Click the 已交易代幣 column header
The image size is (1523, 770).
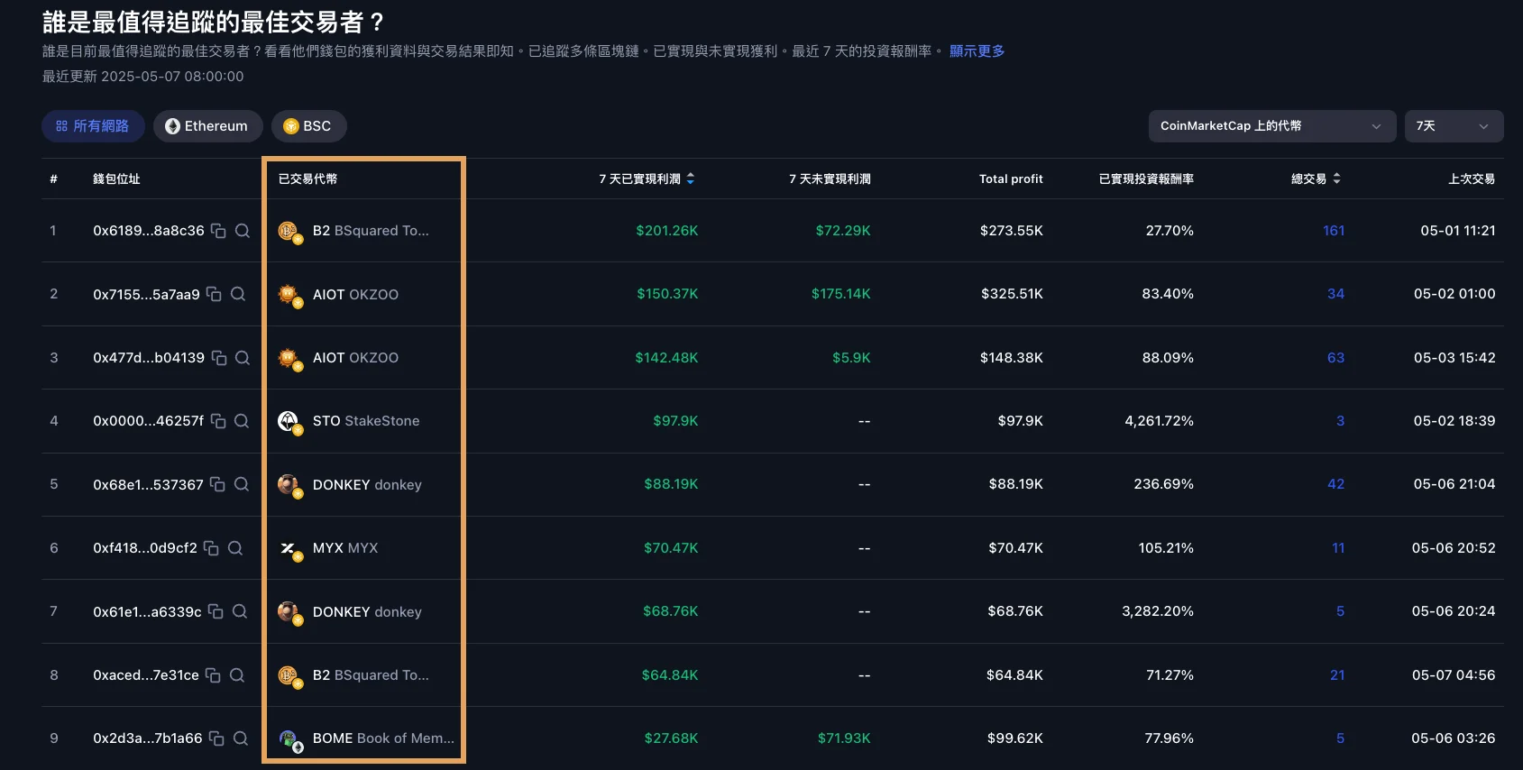pyautogui.click(x=307, y=179)
